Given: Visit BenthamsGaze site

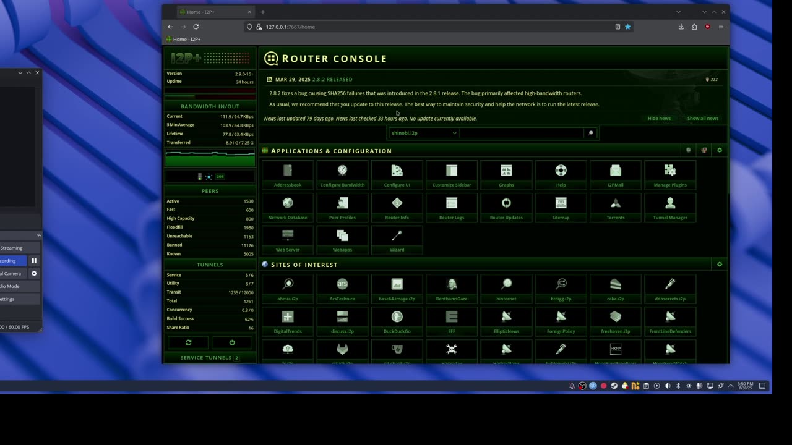Looking at the screenshot, I should pos(452,289).
